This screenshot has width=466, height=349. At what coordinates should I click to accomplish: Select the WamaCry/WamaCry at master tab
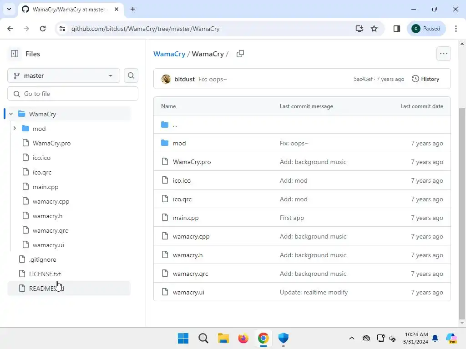pos(71,9)
